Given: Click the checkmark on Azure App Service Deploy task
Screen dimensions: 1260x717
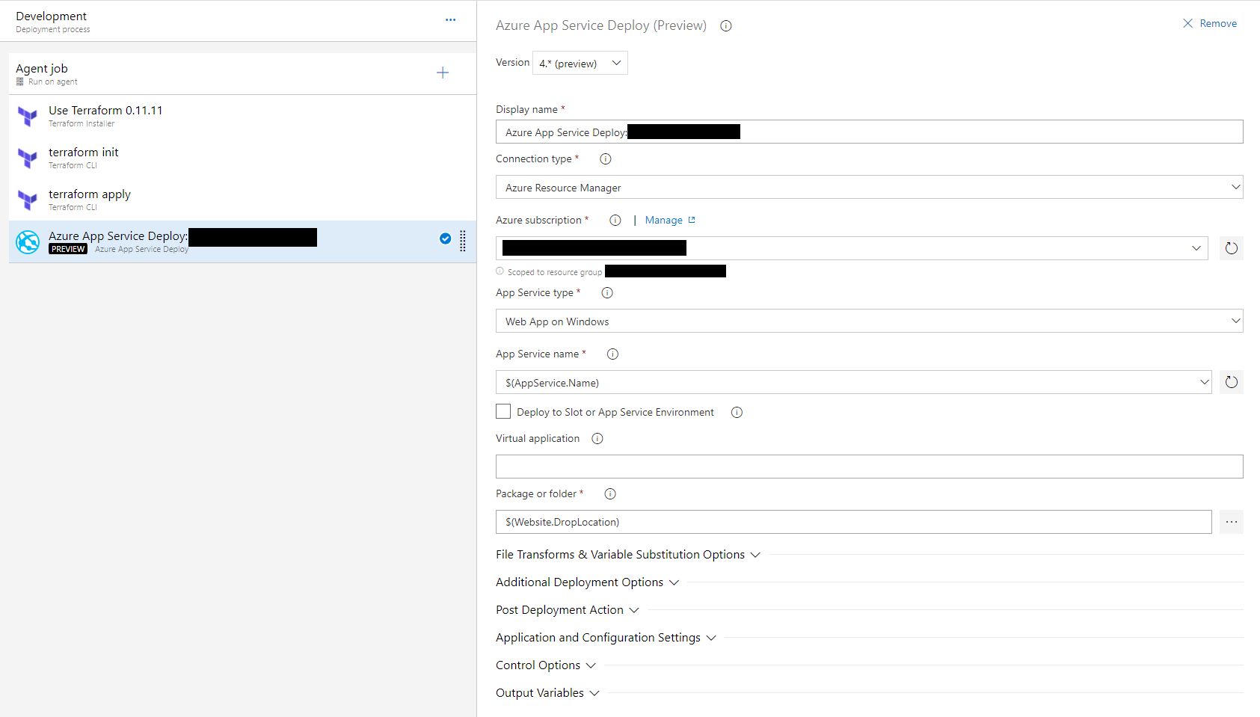Looking at the screenshot, I should tap(445, 239).
